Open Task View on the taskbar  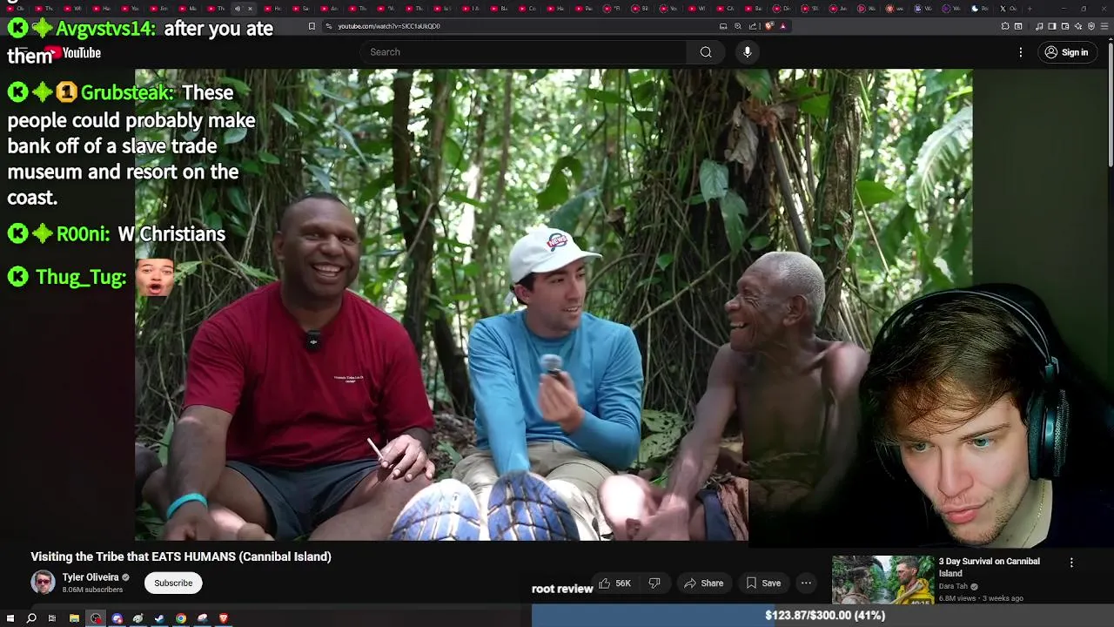point(52,618)
